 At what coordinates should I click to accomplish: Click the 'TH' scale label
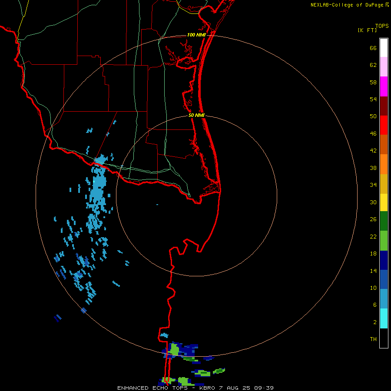(373, 339)
